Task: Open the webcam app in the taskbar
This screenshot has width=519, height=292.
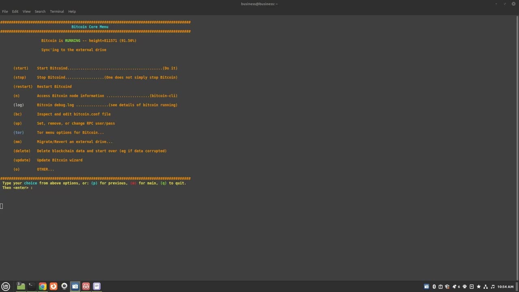Action: (x=64, y=286)
